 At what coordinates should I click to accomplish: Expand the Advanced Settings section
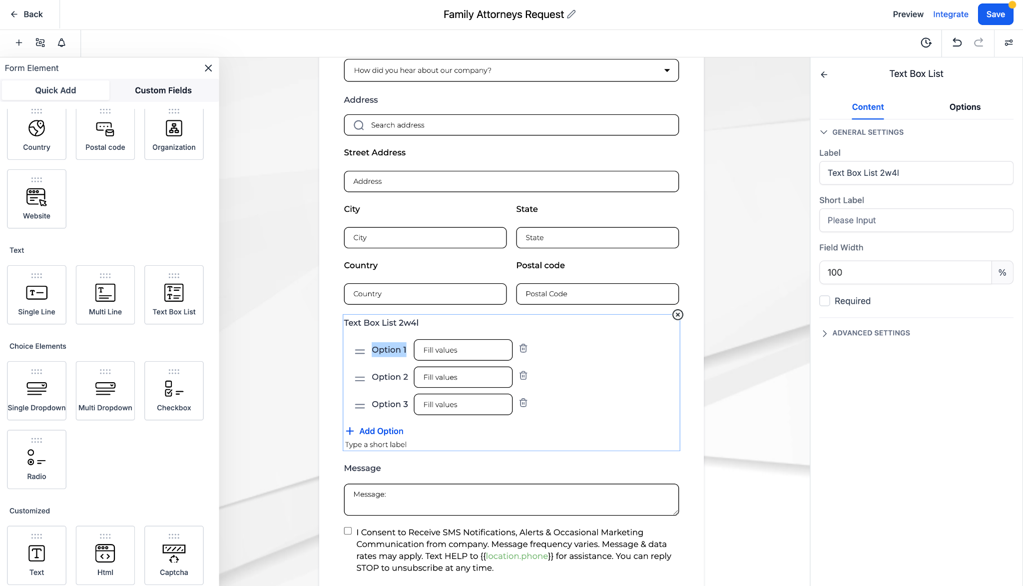(x=871, y=333)
